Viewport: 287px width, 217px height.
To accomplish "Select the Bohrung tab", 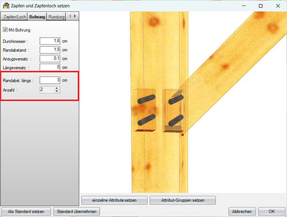I will click(37, 16).
